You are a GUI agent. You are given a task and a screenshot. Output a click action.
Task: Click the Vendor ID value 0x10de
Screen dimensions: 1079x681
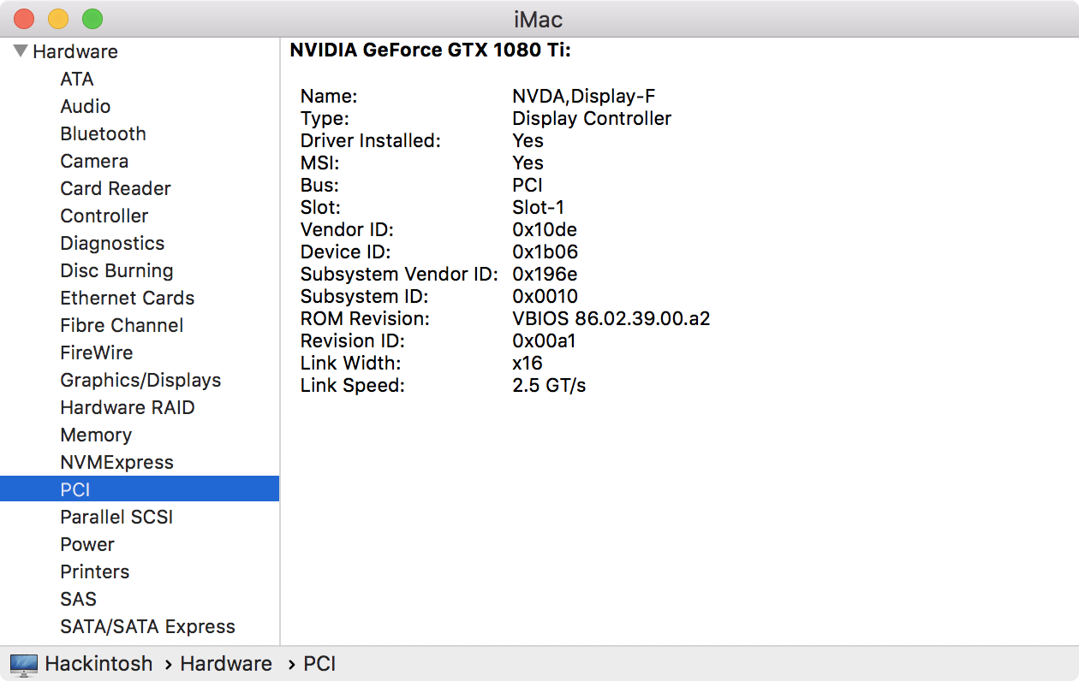tap(545, 229)
